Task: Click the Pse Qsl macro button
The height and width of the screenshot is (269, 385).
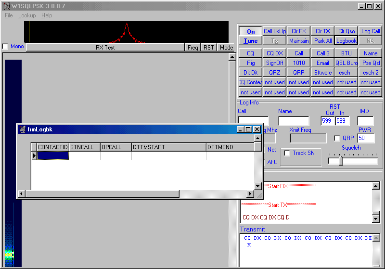Action: pyautogui.click(x=370, y=63)
